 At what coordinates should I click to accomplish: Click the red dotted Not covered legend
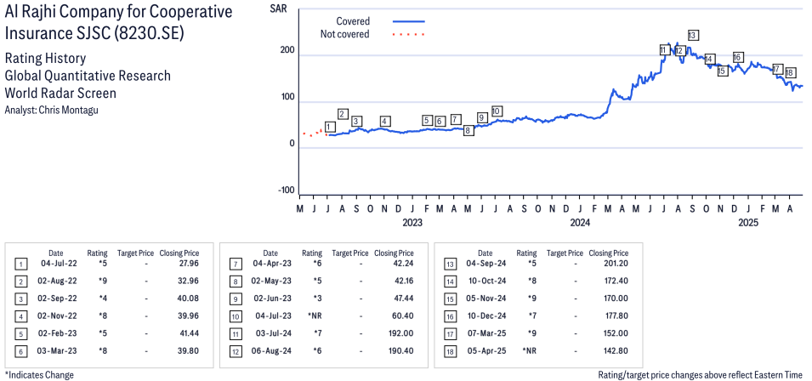(409, 35)
